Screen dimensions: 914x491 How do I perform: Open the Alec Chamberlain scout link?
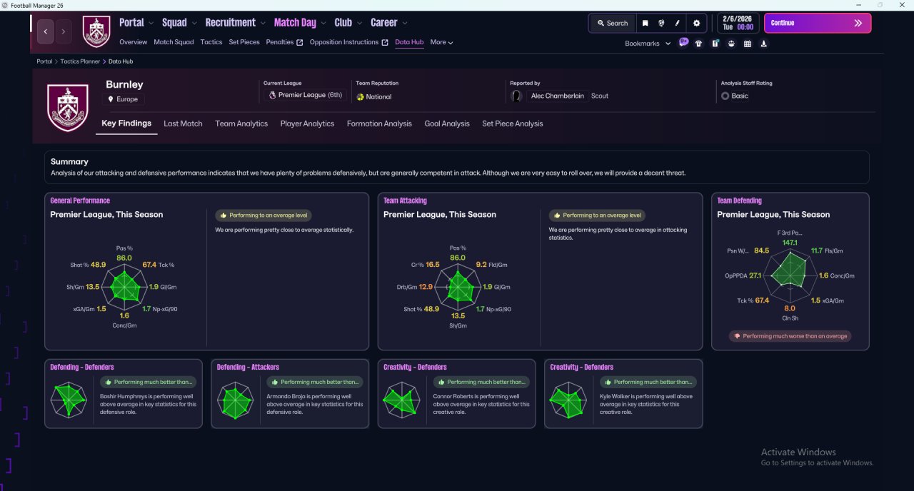coord(557,96)
